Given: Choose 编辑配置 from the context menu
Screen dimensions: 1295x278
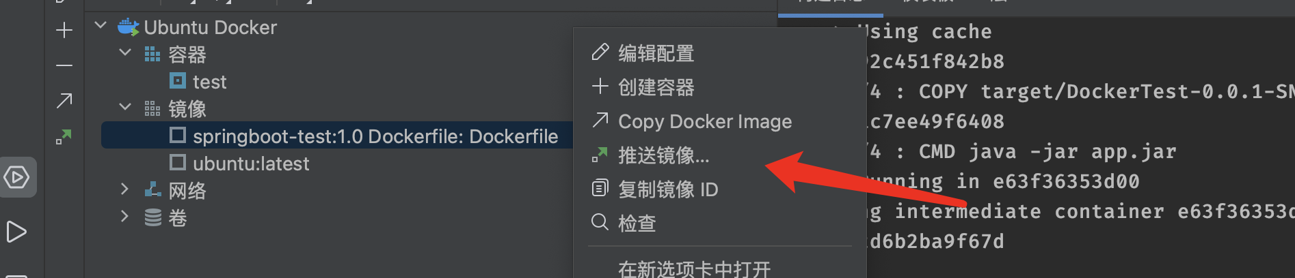Looking at the screenshot, I should pos(655,53).
